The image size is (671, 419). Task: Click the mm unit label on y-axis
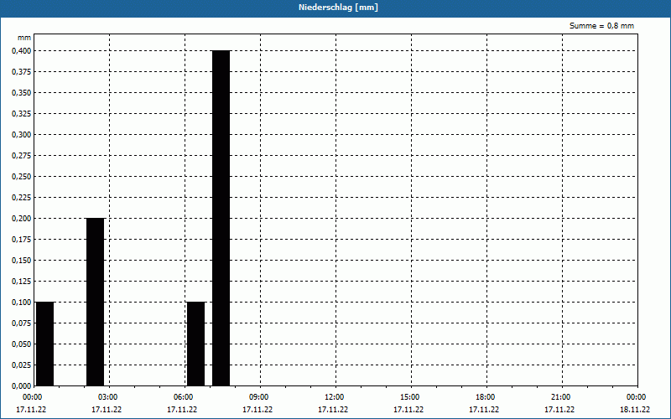24,38
